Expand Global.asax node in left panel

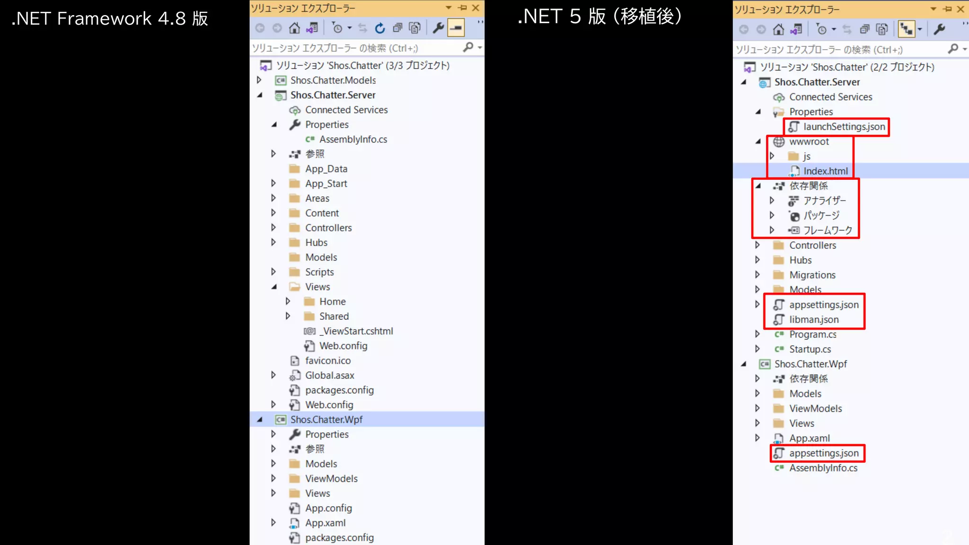273,375
